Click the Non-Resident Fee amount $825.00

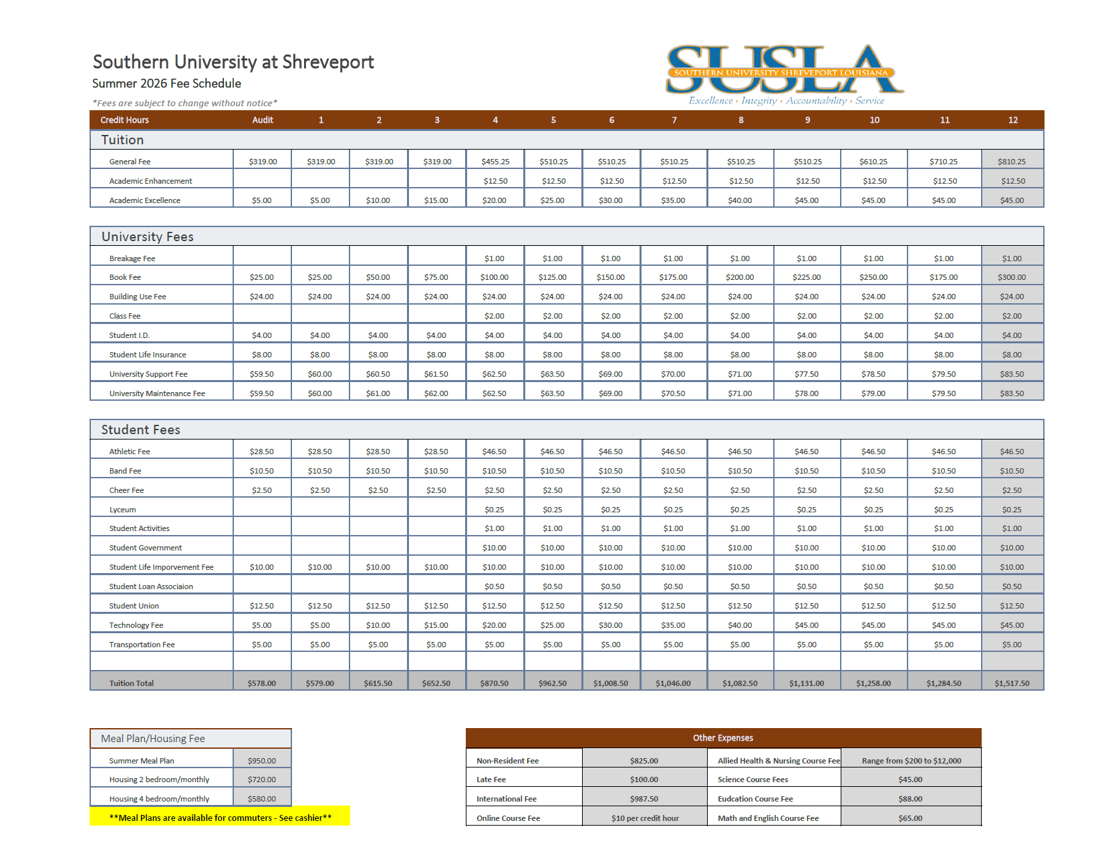tap(644, 761)
